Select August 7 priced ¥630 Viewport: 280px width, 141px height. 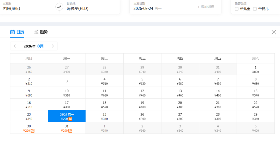click(218, 81)
